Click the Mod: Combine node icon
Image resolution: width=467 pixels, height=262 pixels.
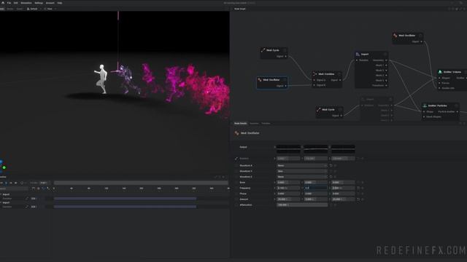point(314,74)
